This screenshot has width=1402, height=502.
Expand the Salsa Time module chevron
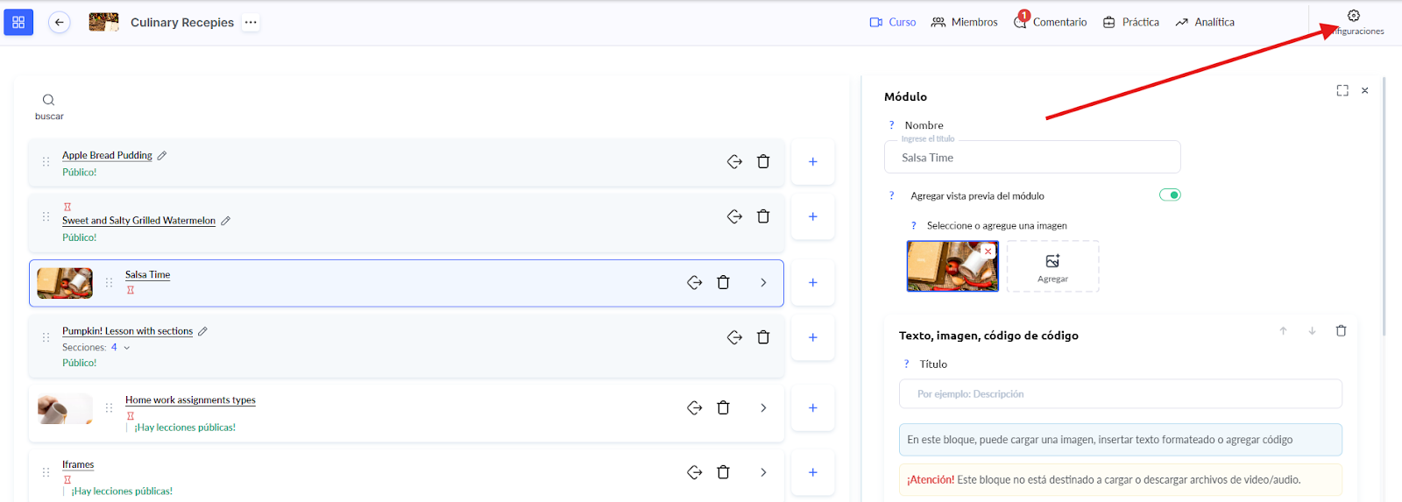pos(763,283)
